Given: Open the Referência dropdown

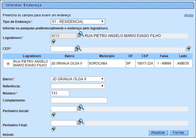Looking at the screenshot, I should point(78,86).
